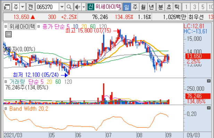
Task: Click the 134.85% volume ratio in the quote bar
Action: pos(124,17)
